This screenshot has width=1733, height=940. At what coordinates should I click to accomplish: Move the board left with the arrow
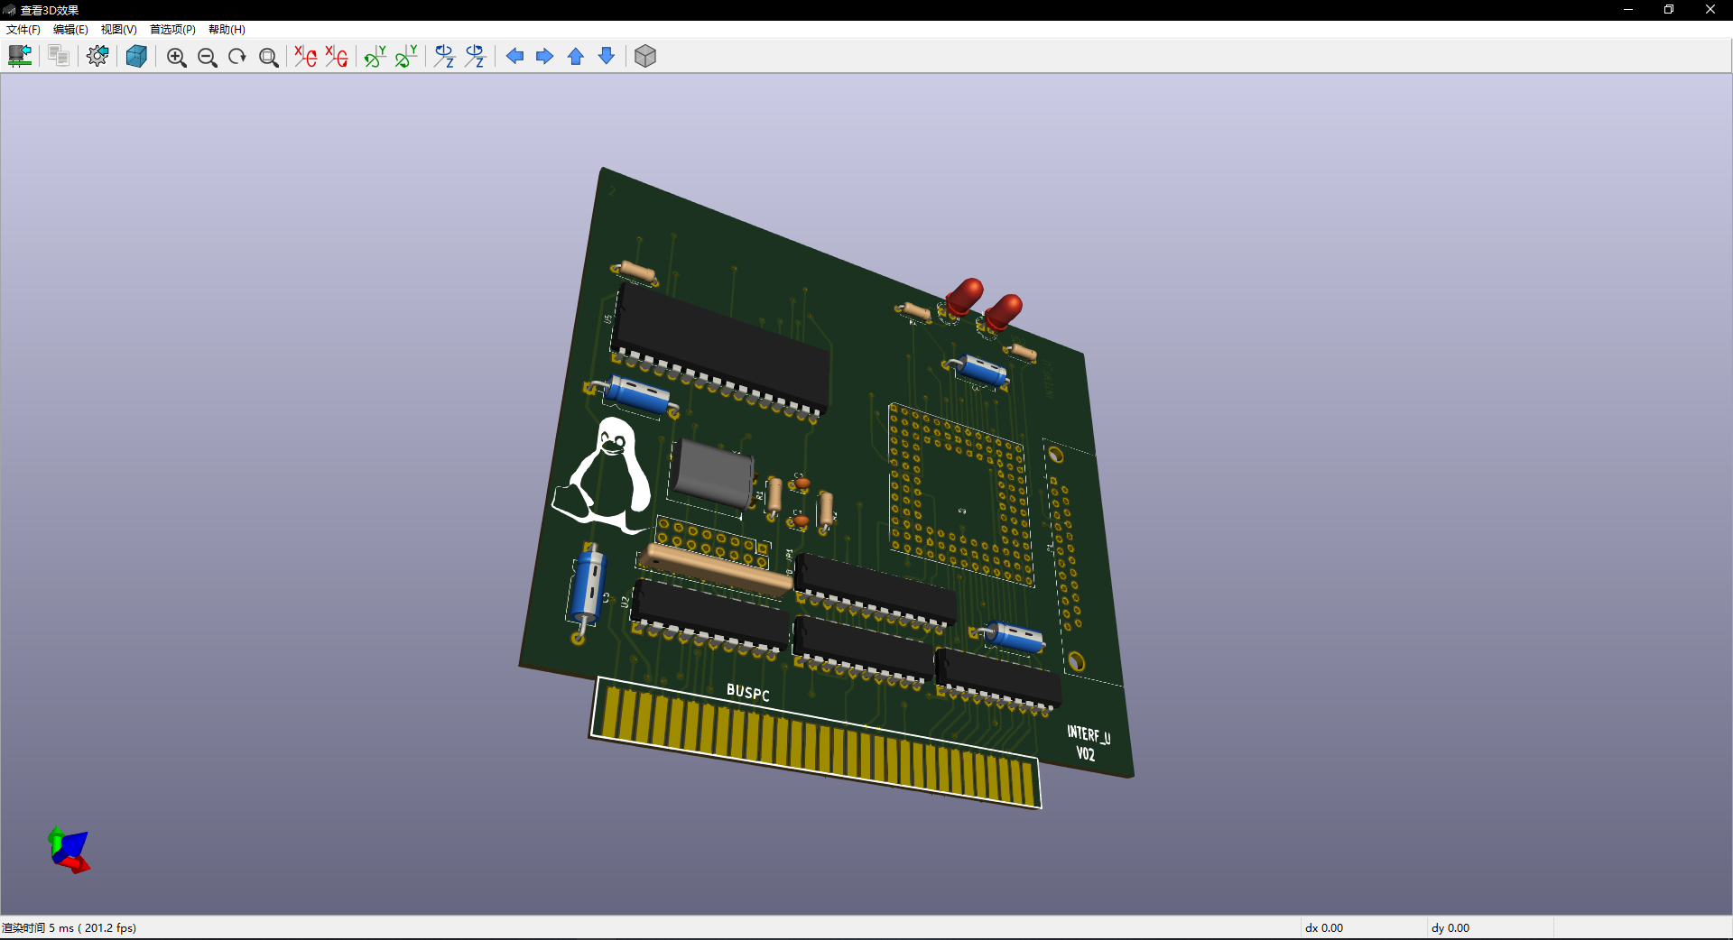[x=514, y=56]
